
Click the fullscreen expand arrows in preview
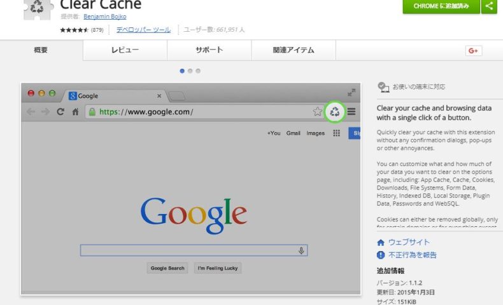coord(351,93)
